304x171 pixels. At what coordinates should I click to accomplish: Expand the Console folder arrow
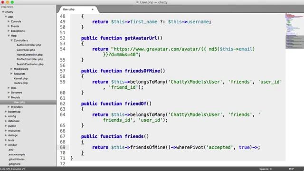point(9,21)
